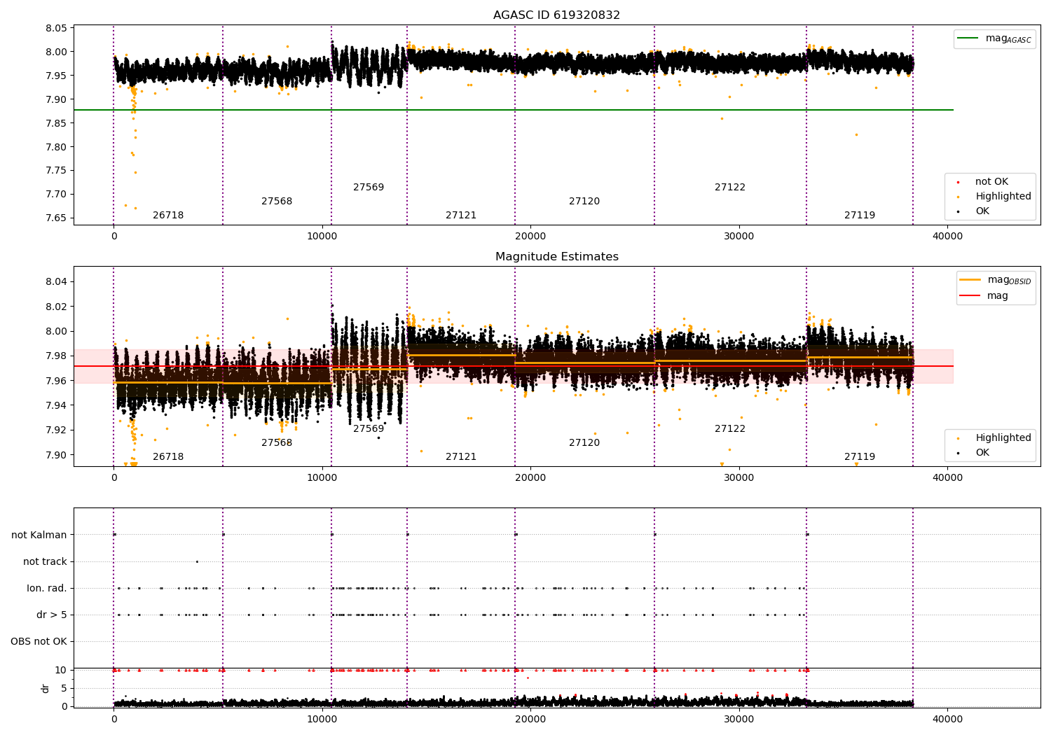Click the 'AGASC ID 619320832' plot title

click(x=556, y=15)
